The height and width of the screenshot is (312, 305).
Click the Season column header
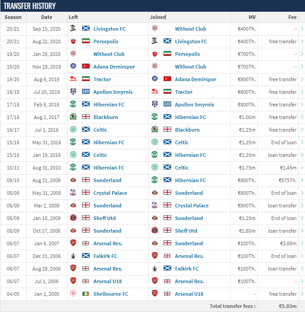pyautogui.click(x=13, y=17)
